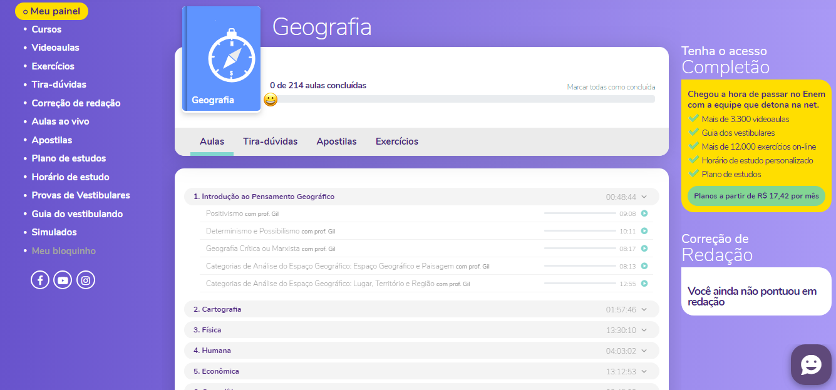Viewport: 836px width, 390px height.
Task: Switch to the Tira-dúvidas tab
Action: (270, 141)
